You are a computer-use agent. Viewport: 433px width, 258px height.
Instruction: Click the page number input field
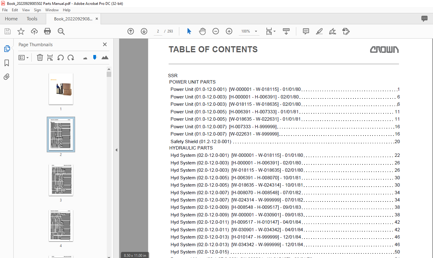coord(158,31)
